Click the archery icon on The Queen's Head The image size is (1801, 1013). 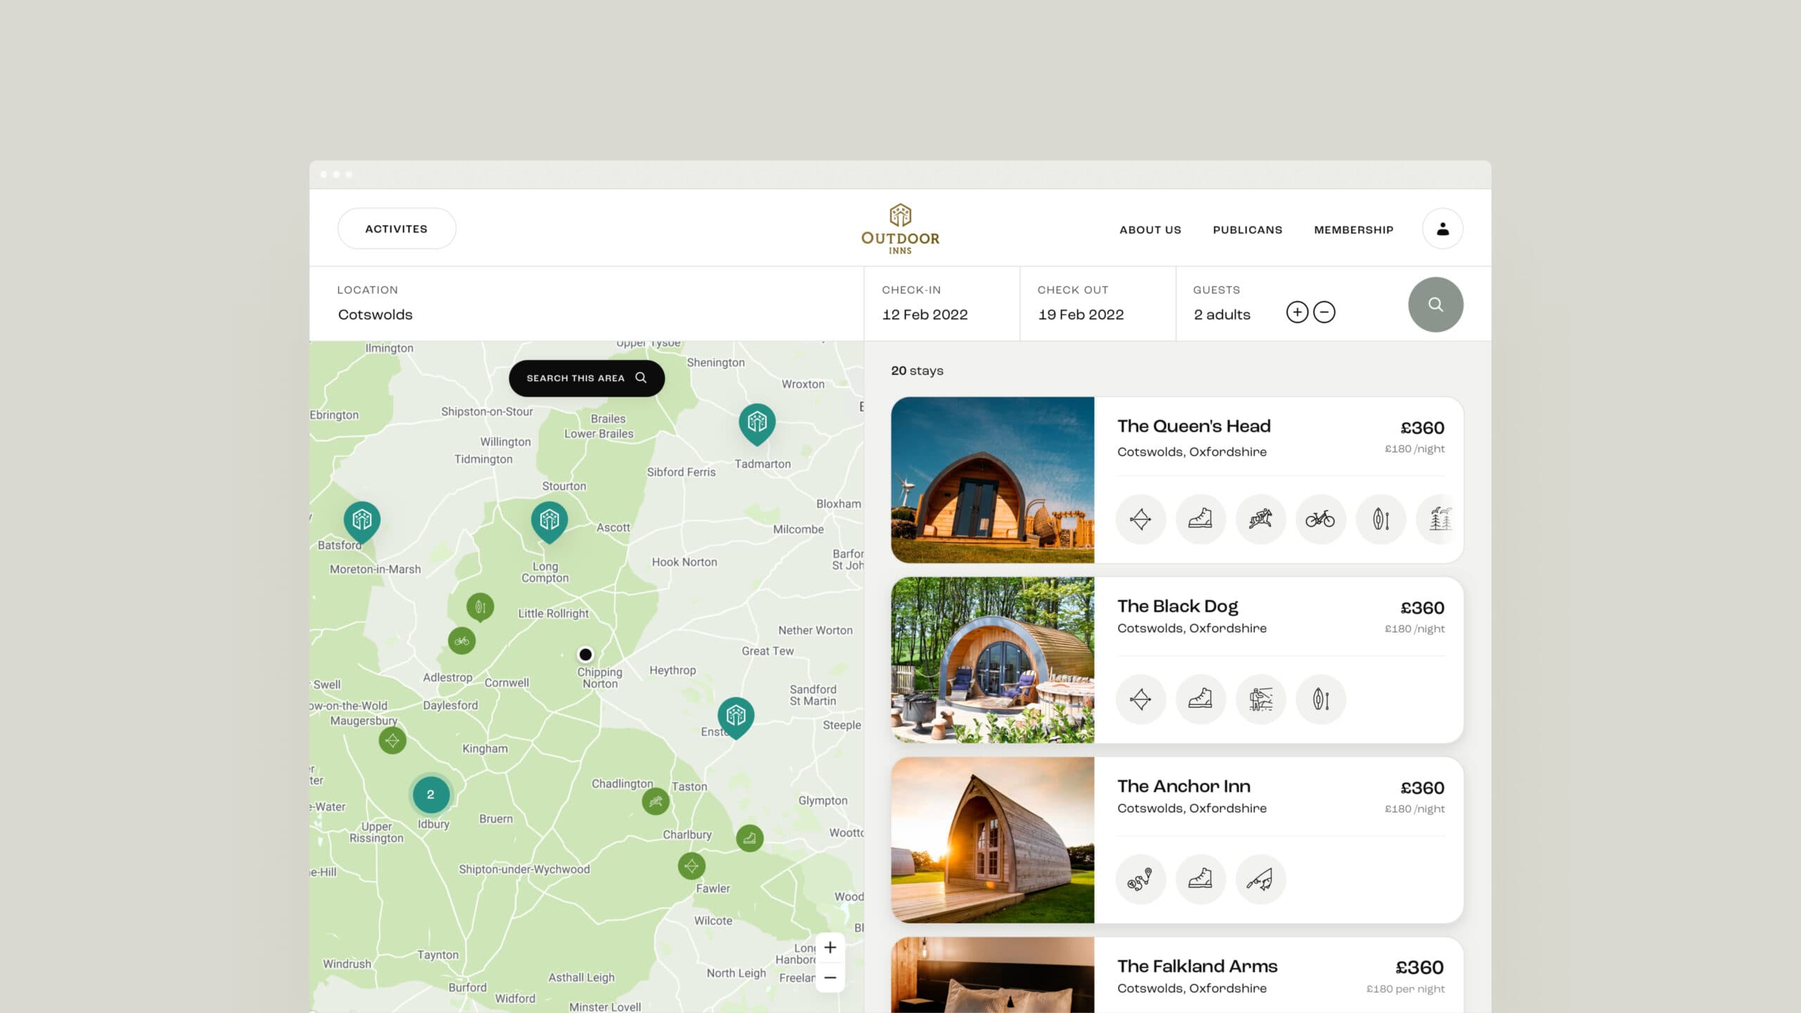[x=1140, y=519]
